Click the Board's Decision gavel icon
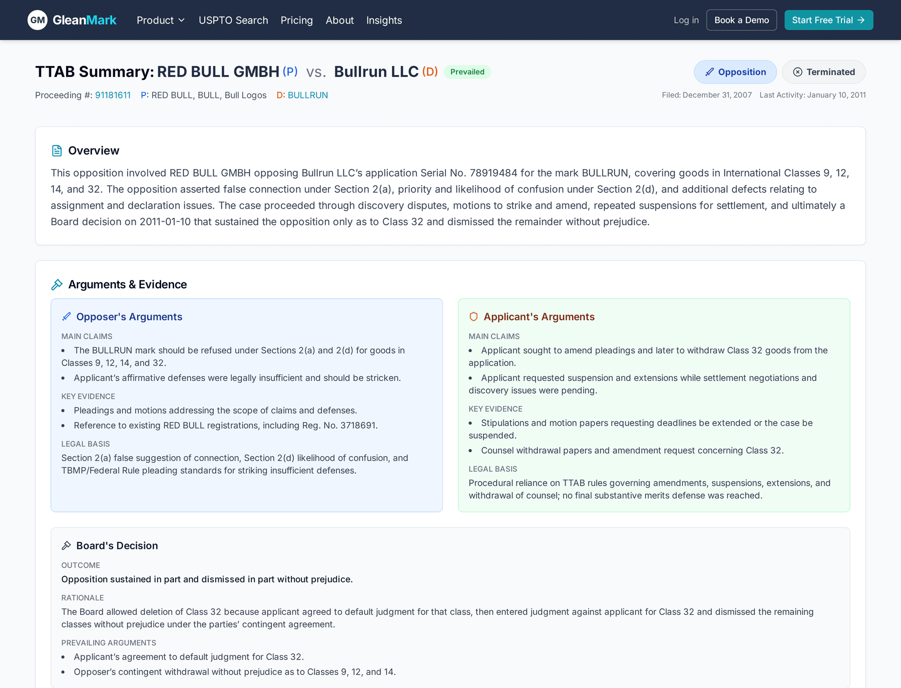Image resolution: width=901 pixels, height=688 pixels. tap(67, 545)
